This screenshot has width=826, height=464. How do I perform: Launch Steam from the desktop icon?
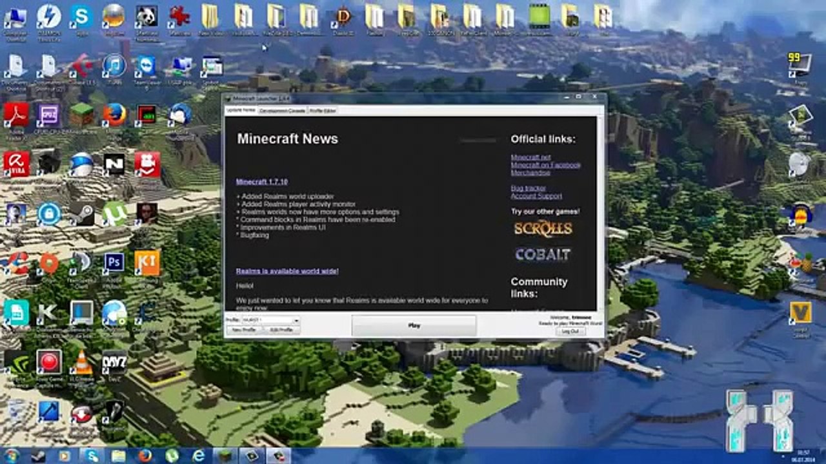coord(81,213)
